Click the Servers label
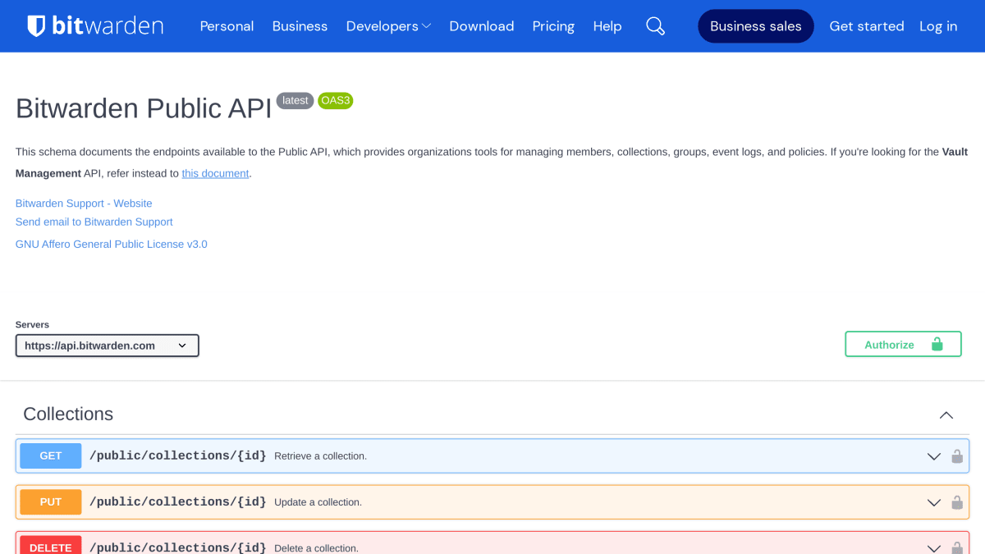 pos(32,325)
